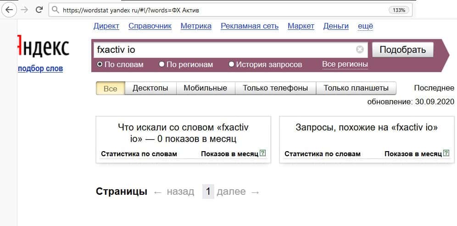Switch to the Только телефоны tab

coord(275,88)
